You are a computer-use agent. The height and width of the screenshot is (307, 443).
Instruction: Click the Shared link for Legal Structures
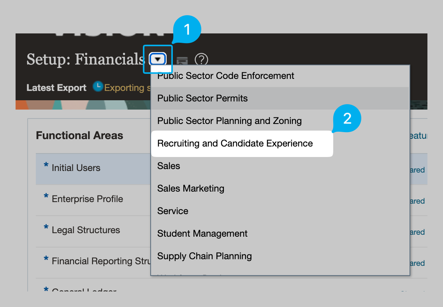tap(417, 232)
